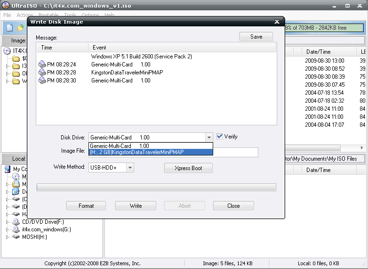Viewport: 368px width, 269px height.
Task: Click the KingstonDataTravelerMiniPMAP event text
Action: [x=127, y=73]
